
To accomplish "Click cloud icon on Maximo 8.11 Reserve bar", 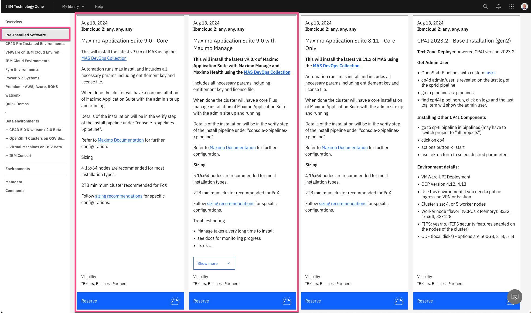I will point(399,301).
